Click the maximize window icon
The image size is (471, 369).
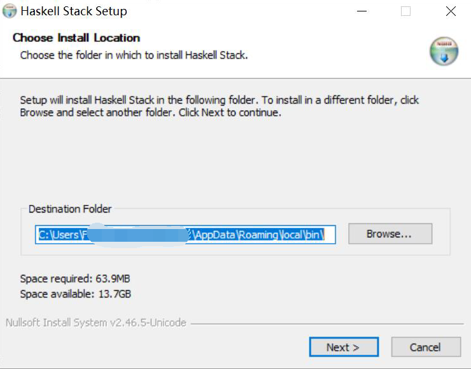click(x=405, y=11)
